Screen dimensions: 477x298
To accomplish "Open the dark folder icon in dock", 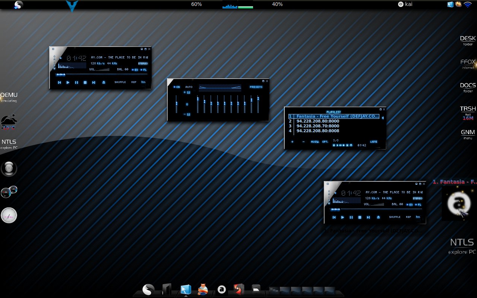I will click(x=167, y=289).
